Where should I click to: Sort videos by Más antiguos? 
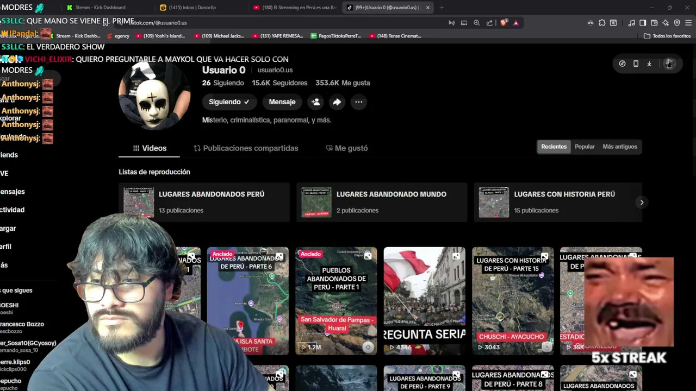click(619, 147)
